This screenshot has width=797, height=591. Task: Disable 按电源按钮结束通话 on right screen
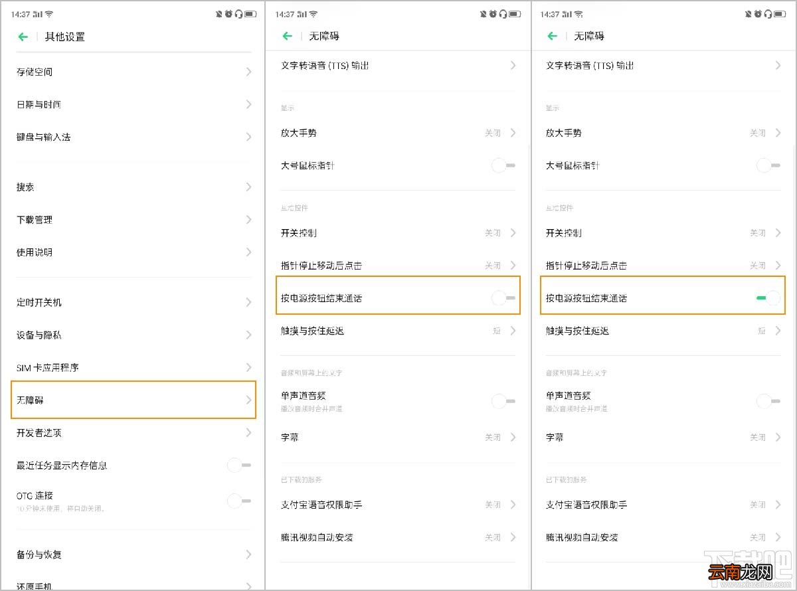768,298
